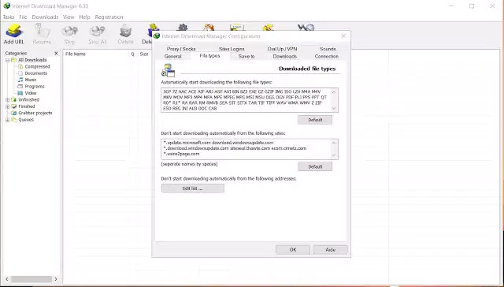
Task: Select the Grabber projects icon
Action: point(14,113)
